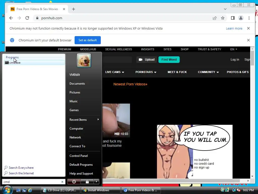The height and width of the screenshot is (194, 258).
Task: Open Pictures from the Start menu
Action: [x=75, y=92]
